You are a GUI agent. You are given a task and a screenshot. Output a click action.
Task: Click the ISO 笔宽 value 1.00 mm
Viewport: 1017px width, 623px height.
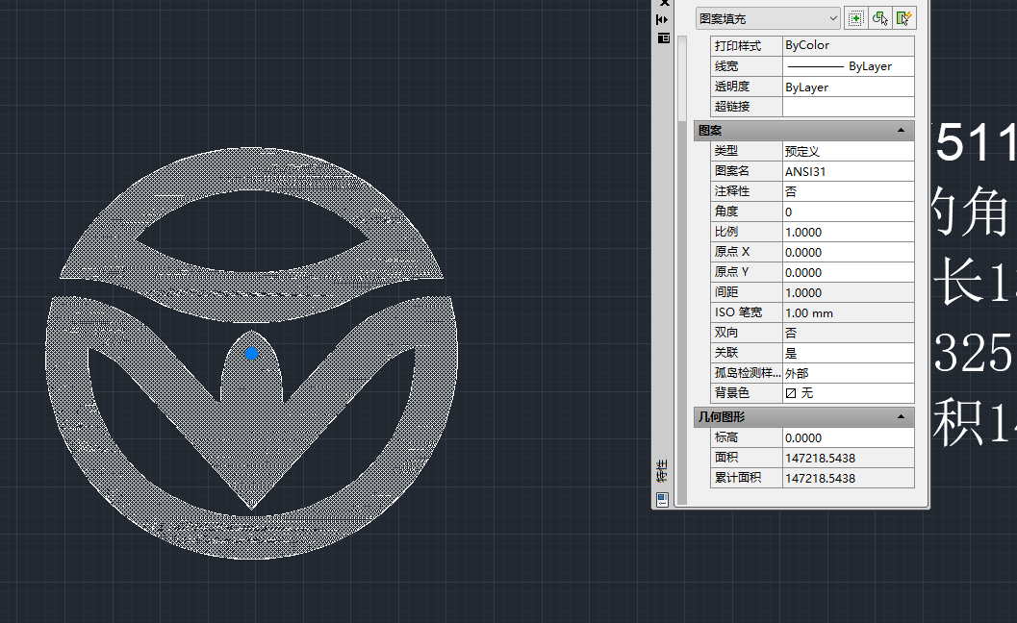849,312
